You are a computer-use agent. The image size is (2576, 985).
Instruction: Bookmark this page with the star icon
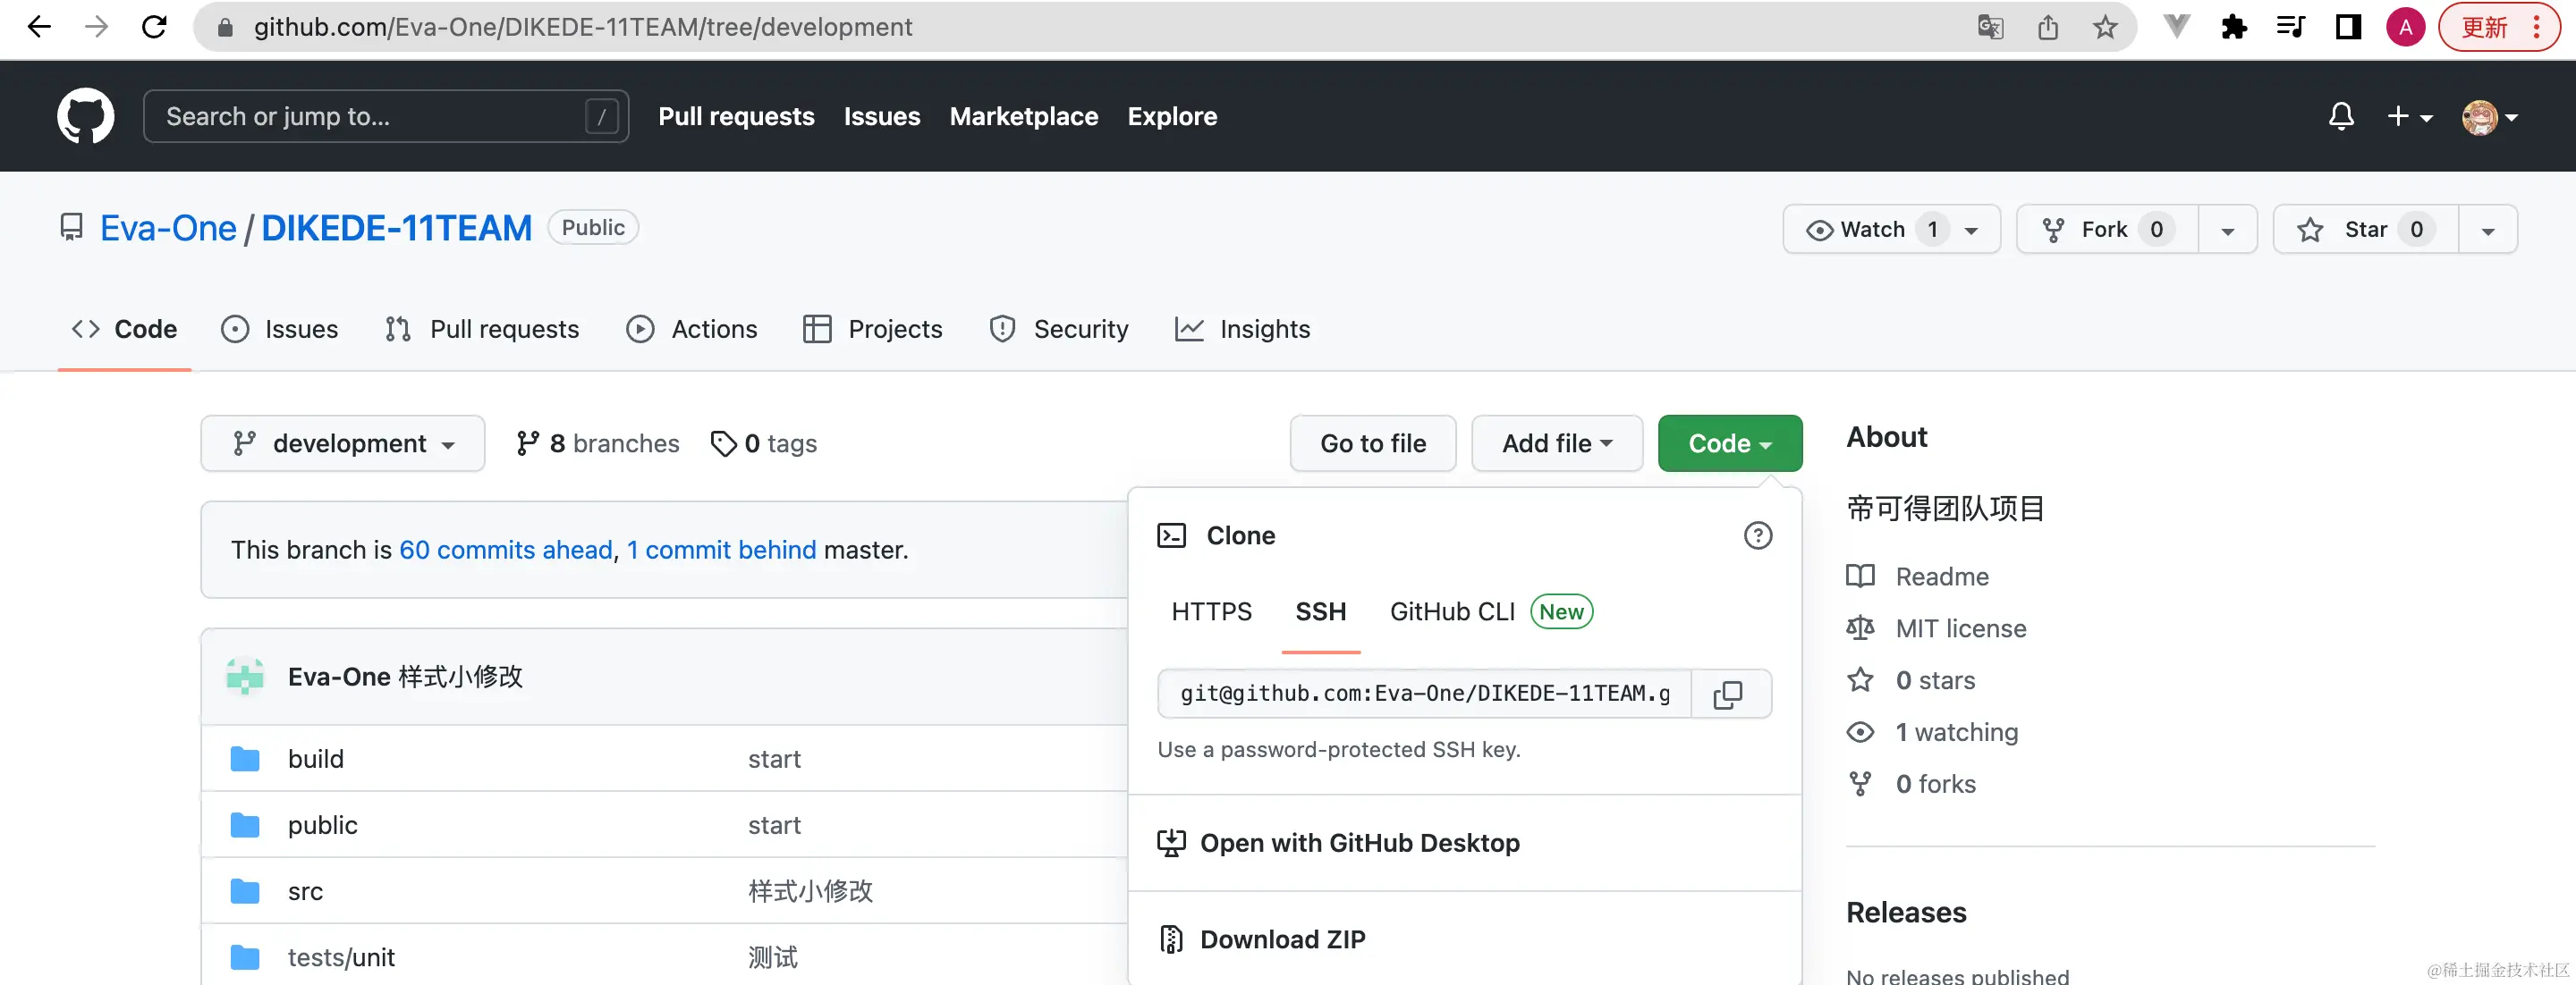pyautogui.click(x=2105, y=27)
